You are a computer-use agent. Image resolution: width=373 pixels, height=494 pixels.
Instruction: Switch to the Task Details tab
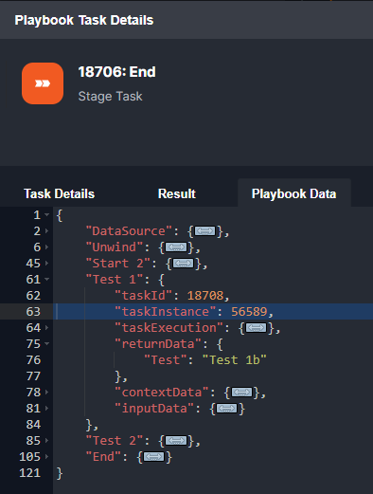[x=60, y=193]
